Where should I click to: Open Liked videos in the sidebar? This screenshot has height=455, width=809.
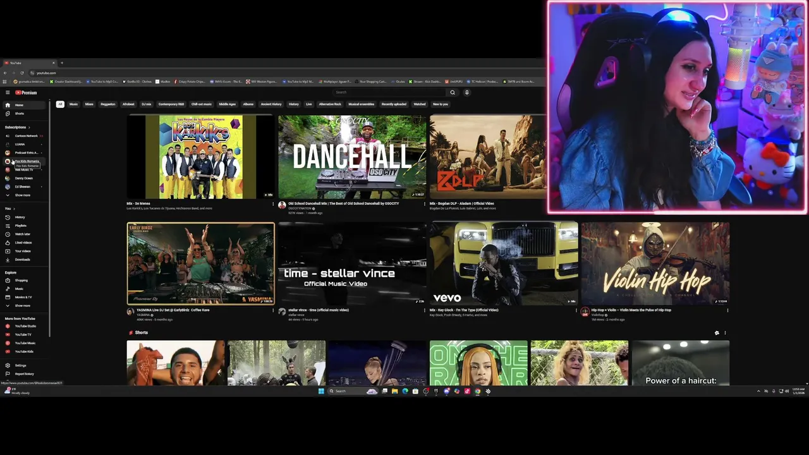tap(23, 243)
